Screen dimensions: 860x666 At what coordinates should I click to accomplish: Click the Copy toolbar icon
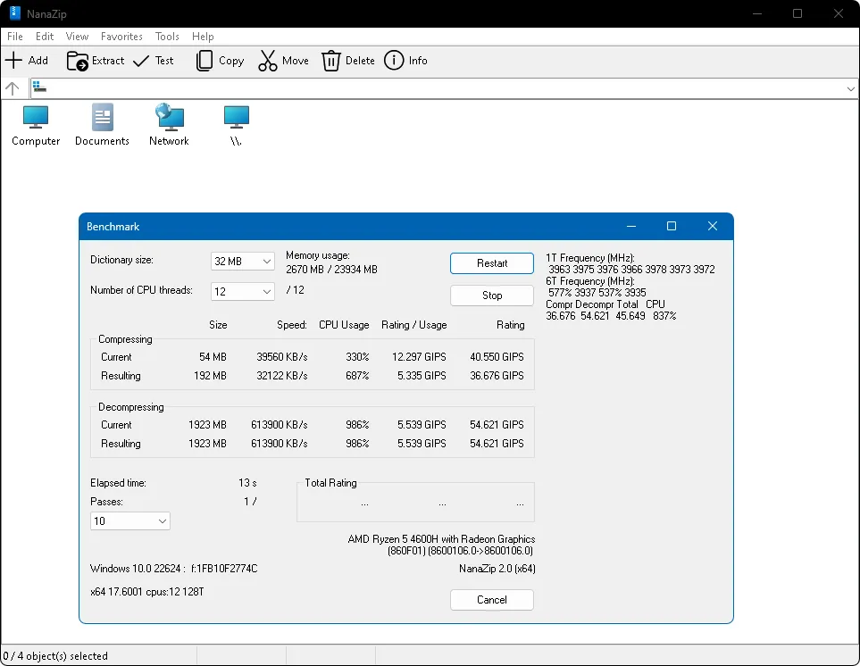click(205, 61)
